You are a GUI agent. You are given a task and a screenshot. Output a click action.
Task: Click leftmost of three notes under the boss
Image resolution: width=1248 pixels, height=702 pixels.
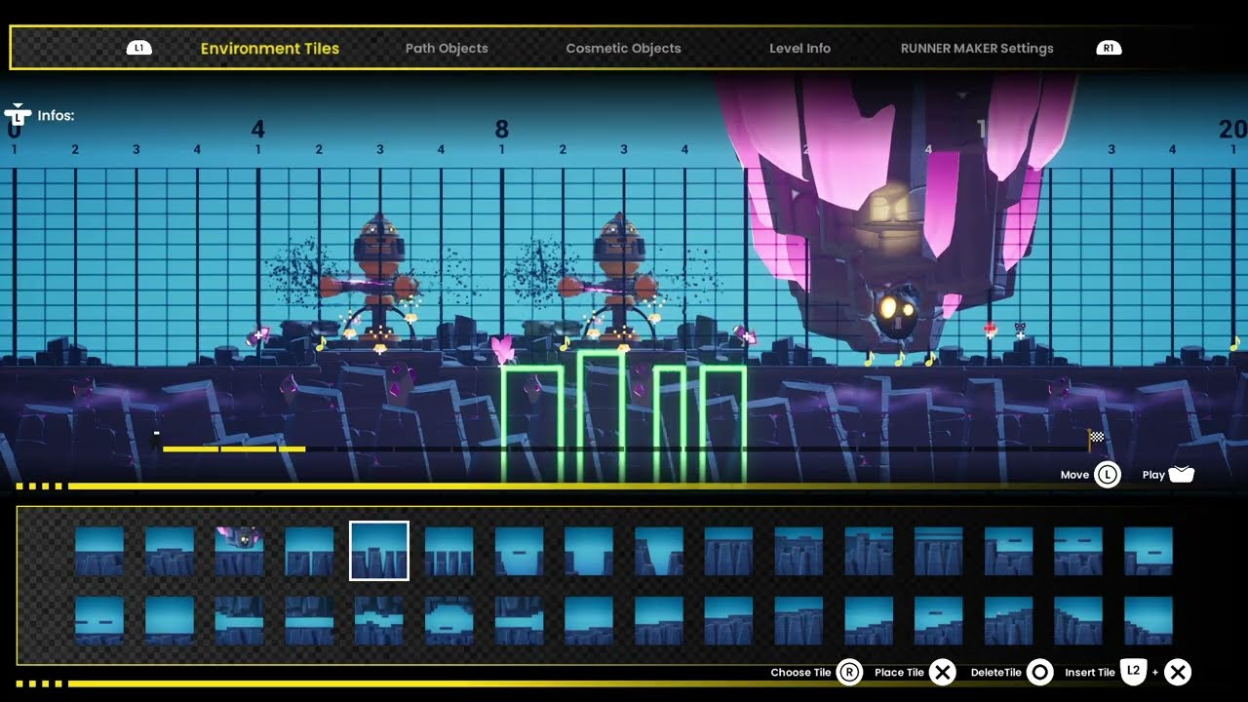(x=869, y=360)
